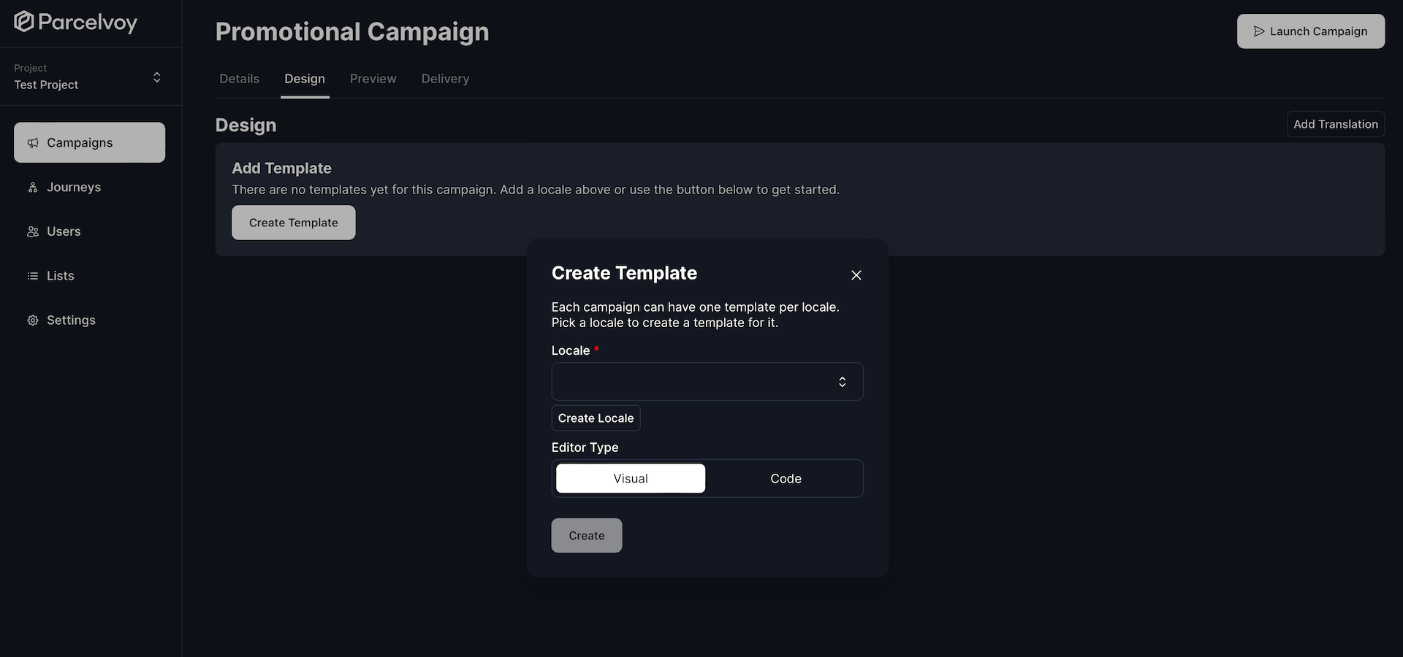Open the Delivery tab

445,78
